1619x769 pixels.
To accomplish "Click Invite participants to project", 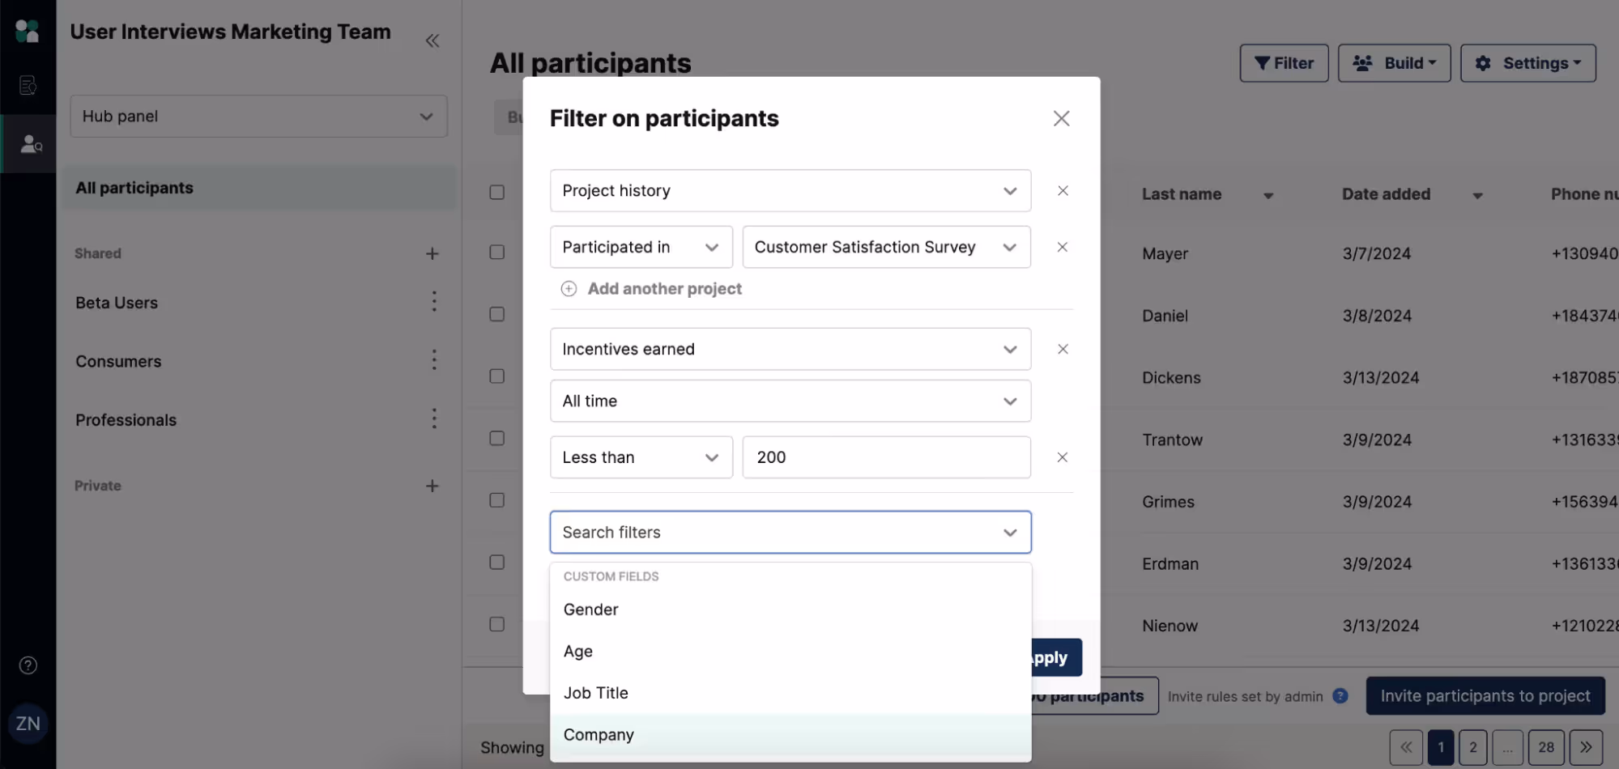I will pos(1485,695).
